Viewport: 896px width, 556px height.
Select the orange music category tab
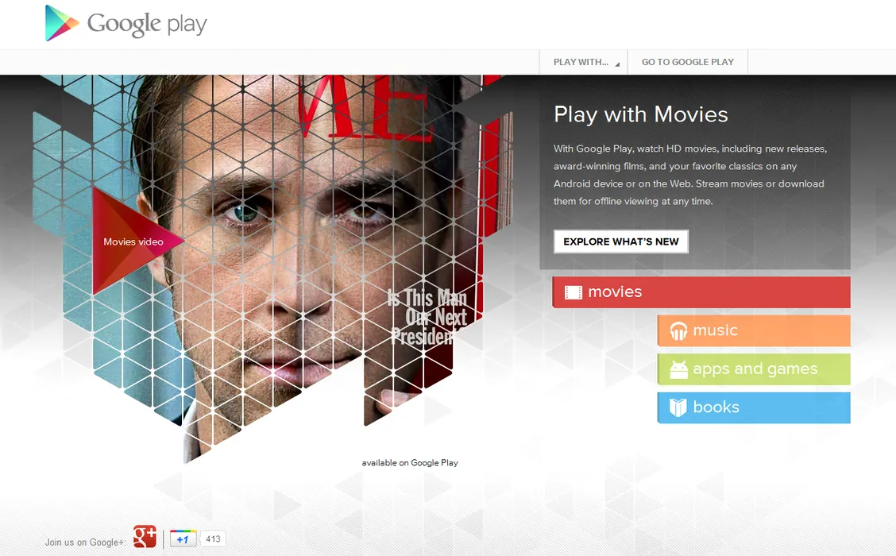pyautogui.click(x=754, y=330)
